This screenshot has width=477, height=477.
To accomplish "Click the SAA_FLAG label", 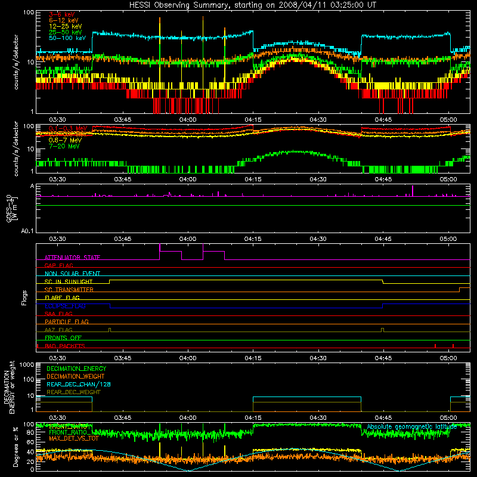I will [x=58, y=314].
